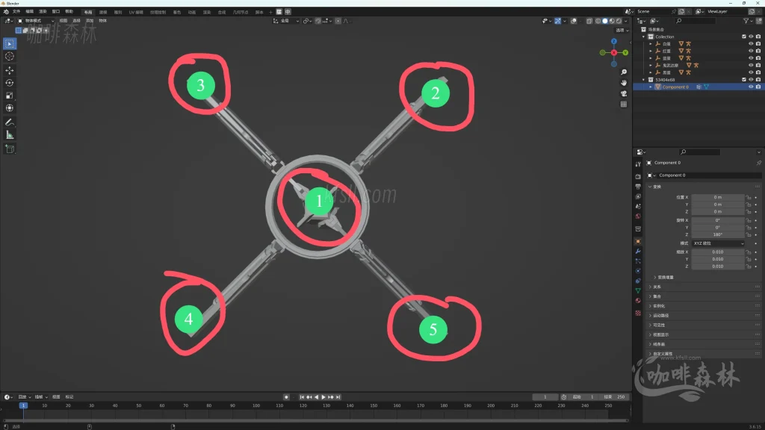The height and width of the screenshot is (430, 765).
Task: Select the Rotate tool in the toolbar
Action: pos(10,83)
